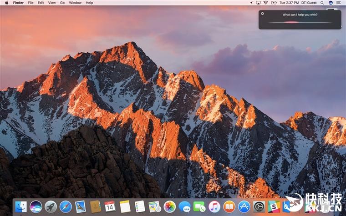Screen dimensions: 346x216
Task: Open Slack icon in the dock
Action: 274,207
